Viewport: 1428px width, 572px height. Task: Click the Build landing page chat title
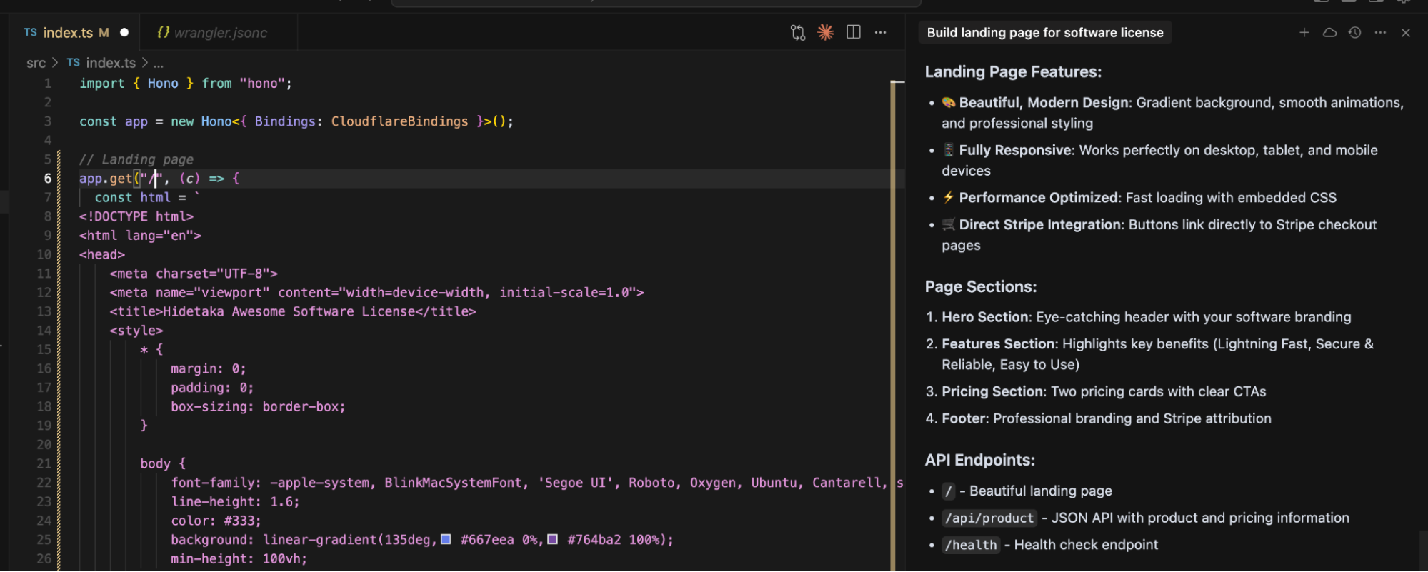coord(1044,33)
